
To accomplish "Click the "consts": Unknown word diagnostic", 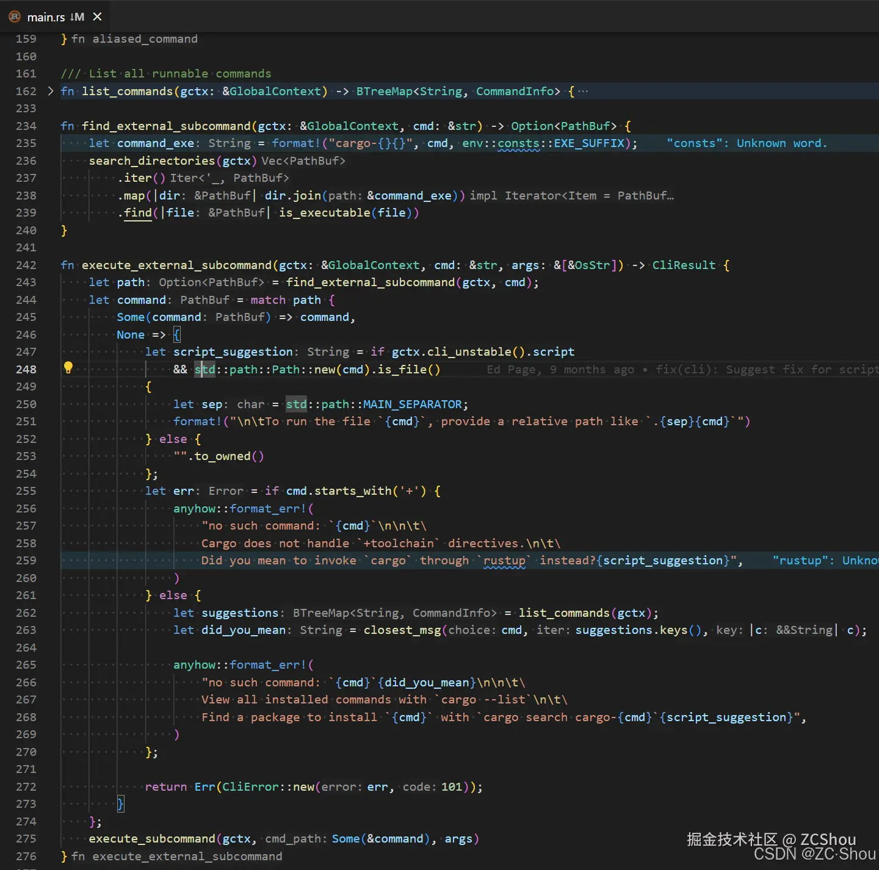I will click(x=747, y=143).
